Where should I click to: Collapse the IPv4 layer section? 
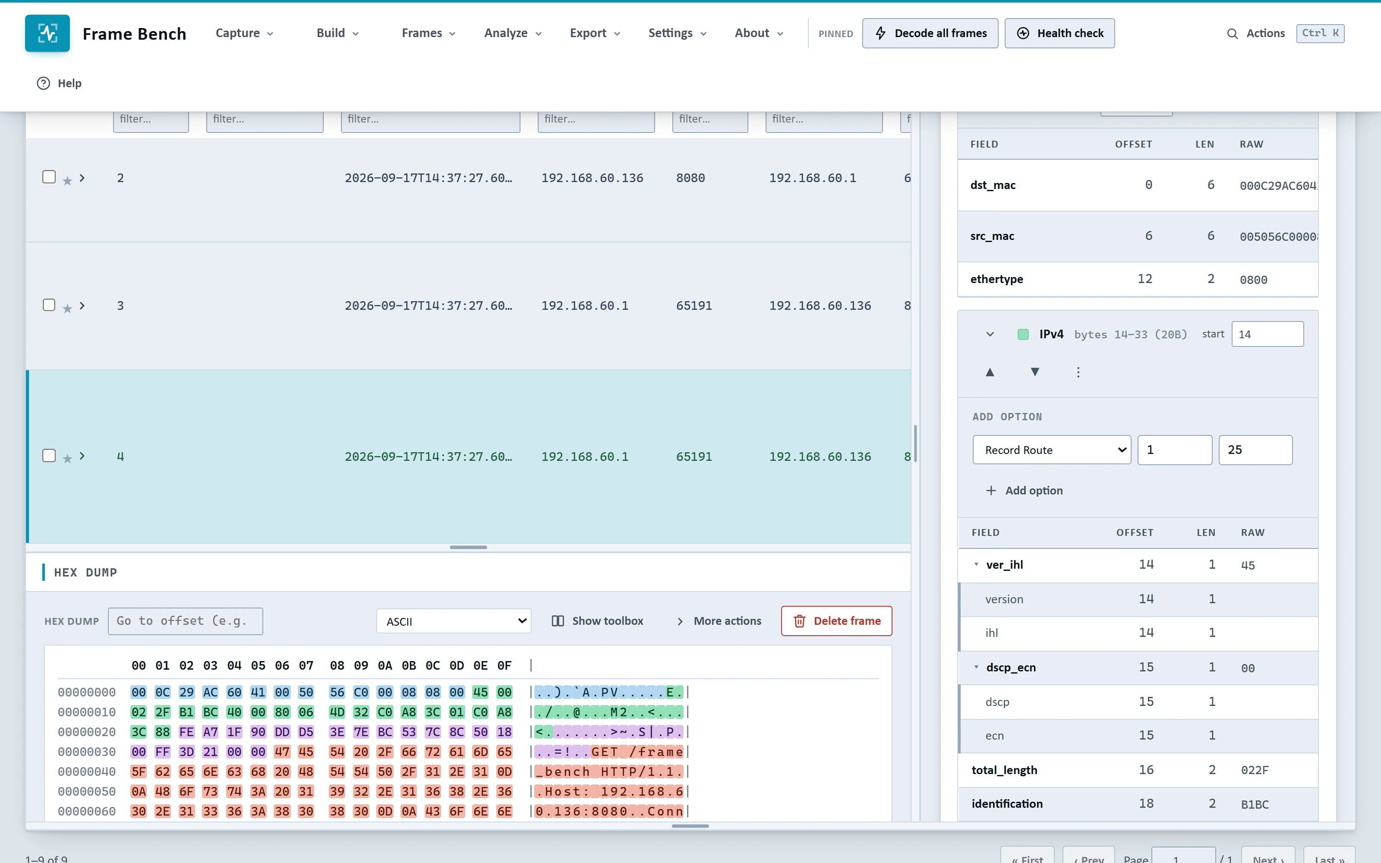click(990, 334)
